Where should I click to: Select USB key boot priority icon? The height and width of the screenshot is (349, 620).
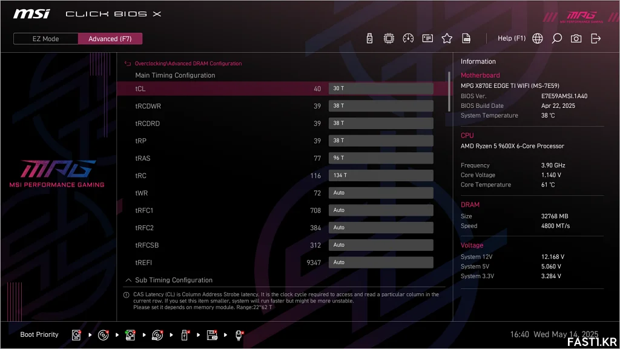185,335
